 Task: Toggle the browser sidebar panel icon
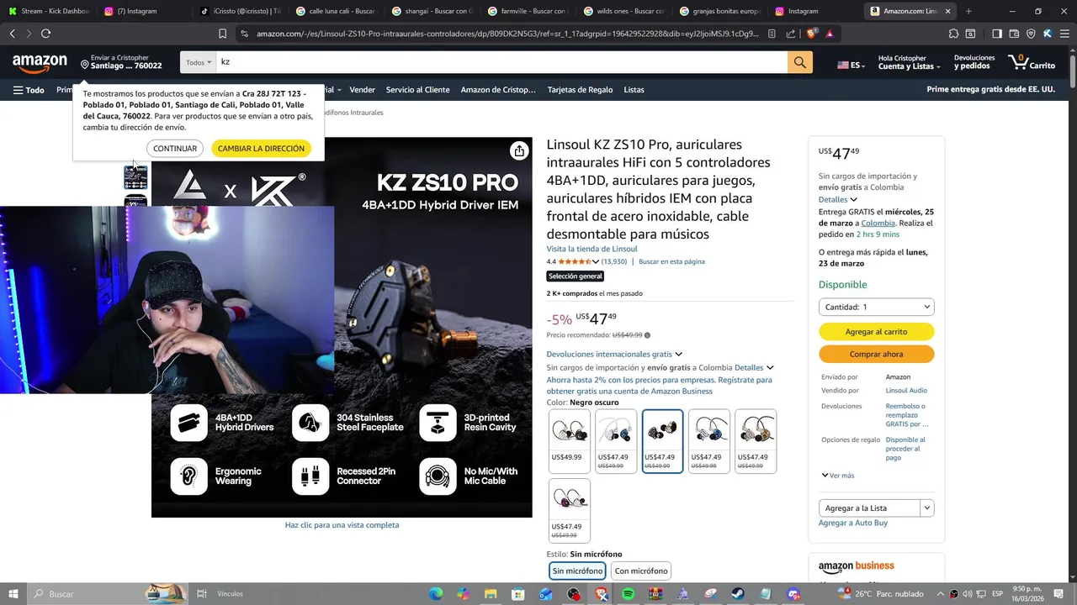[997, 34]
